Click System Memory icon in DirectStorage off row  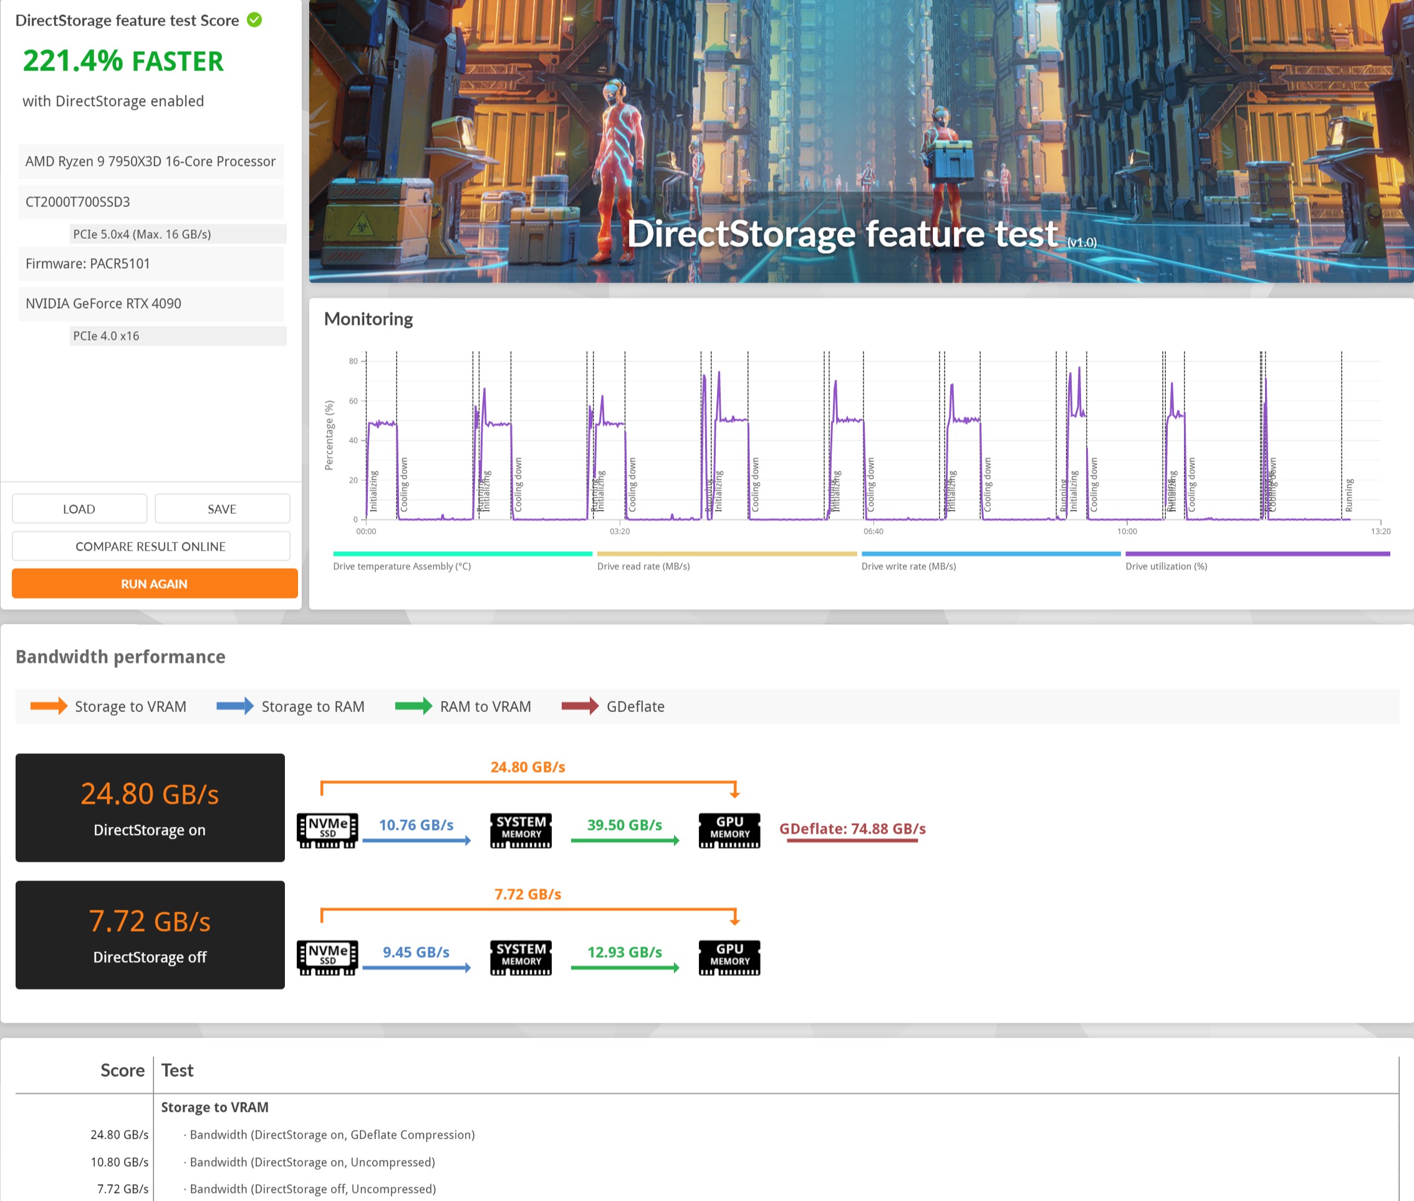(521, 957)
